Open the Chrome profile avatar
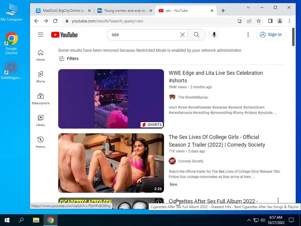The height and width of the screenshot is (226, 301). (x=280, y=21)
